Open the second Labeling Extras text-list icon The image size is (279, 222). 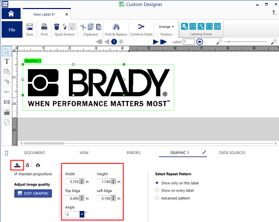point(193,26)
